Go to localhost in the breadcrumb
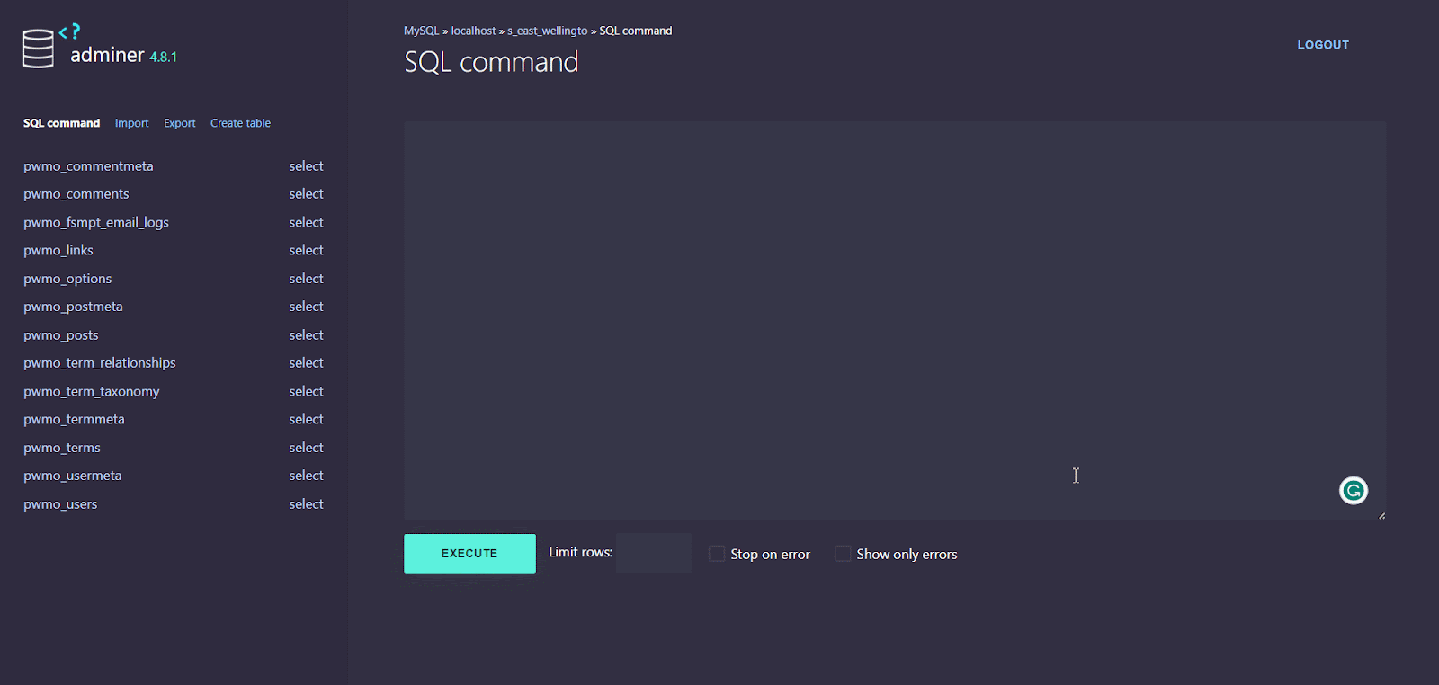 point(473,31)
